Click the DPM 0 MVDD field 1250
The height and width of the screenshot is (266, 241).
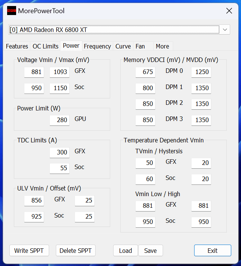201,72
